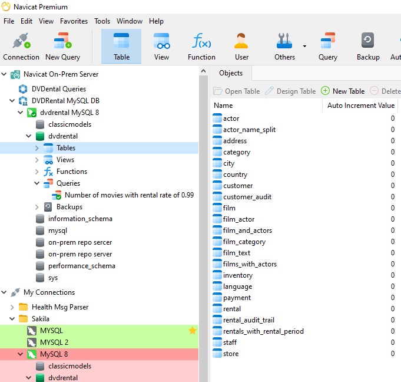Collapse the highlighted MySQL 8 connection
The image size is (401, 382).
20,354
